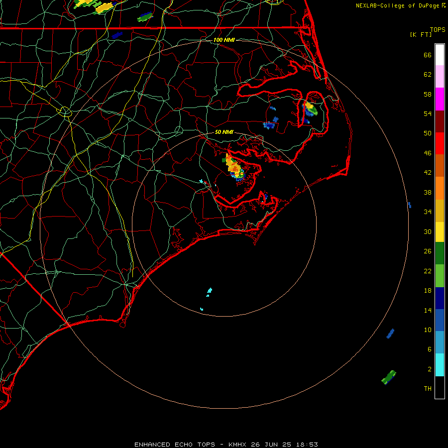Image resolution: width=448 pixels, height=448 pixels.
Task: Click the orange storm cell near 50 NMI ring
Action: pos(234,167)
